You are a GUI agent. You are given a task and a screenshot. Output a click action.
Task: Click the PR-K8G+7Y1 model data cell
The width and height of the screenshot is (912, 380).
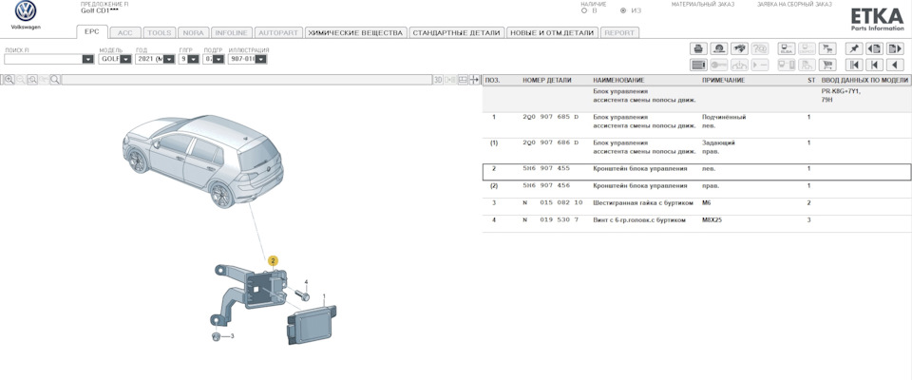(841, 91)
